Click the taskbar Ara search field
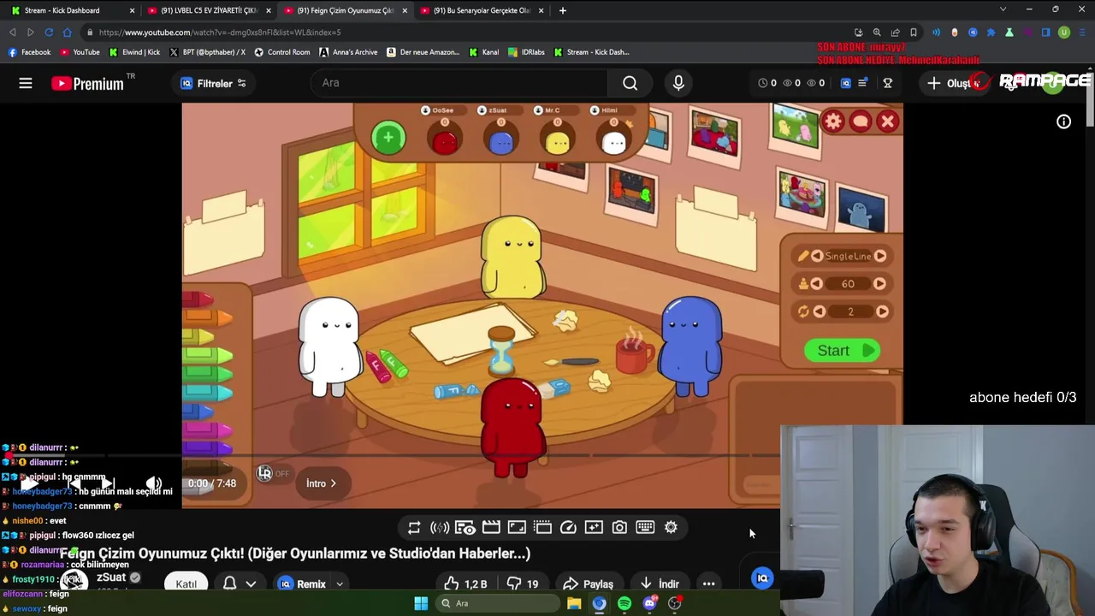 [497, 603]
